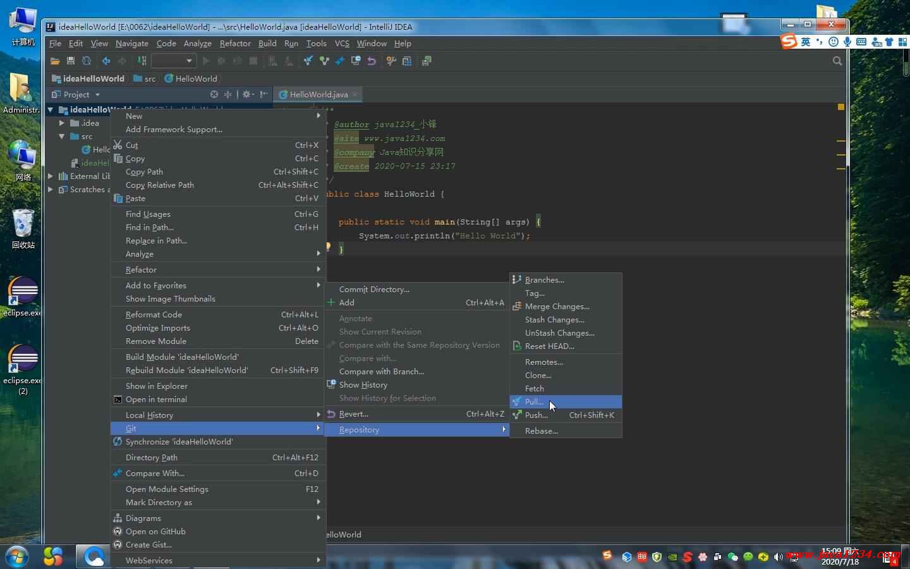This screenshot has height=569, width=910.
Task: Open the run configuration dropdown
Action: [173, 61]
